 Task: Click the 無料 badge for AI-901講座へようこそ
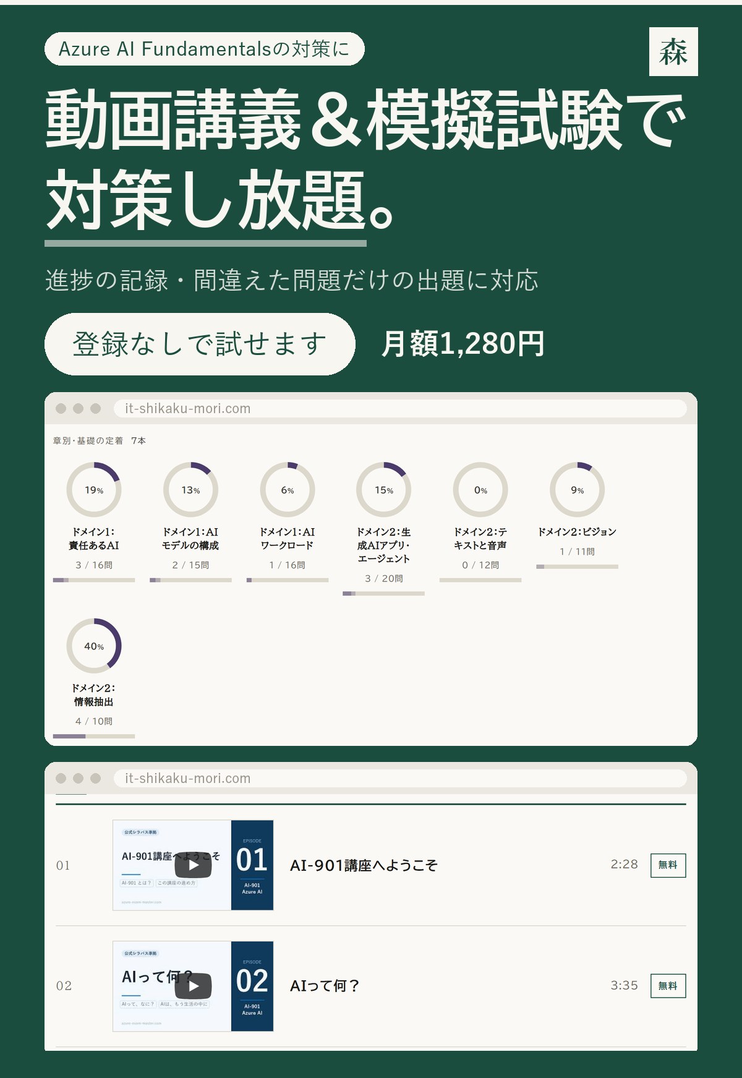click(668, 865)
